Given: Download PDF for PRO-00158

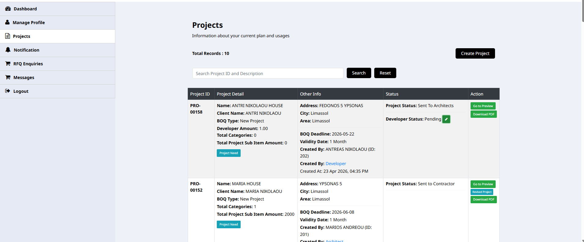Looking at the screenshot, I should [484, 114].
